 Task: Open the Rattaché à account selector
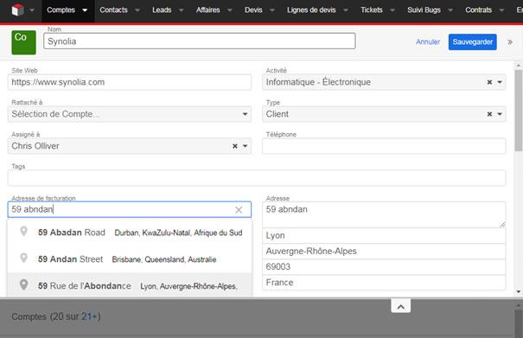[x=130, y=114]
